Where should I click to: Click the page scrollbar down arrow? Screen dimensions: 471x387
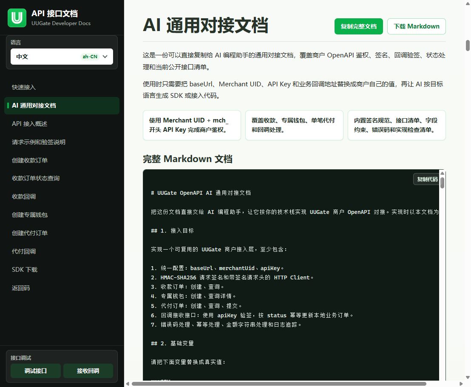[468, 377]
